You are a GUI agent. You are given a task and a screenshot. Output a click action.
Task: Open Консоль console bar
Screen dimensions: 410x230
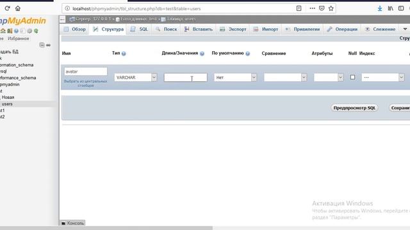tap(72, 223)
